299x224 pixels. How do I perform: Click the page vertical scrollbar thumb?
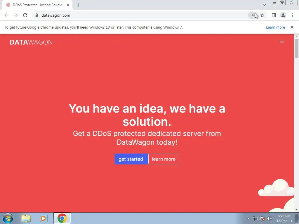296,48
